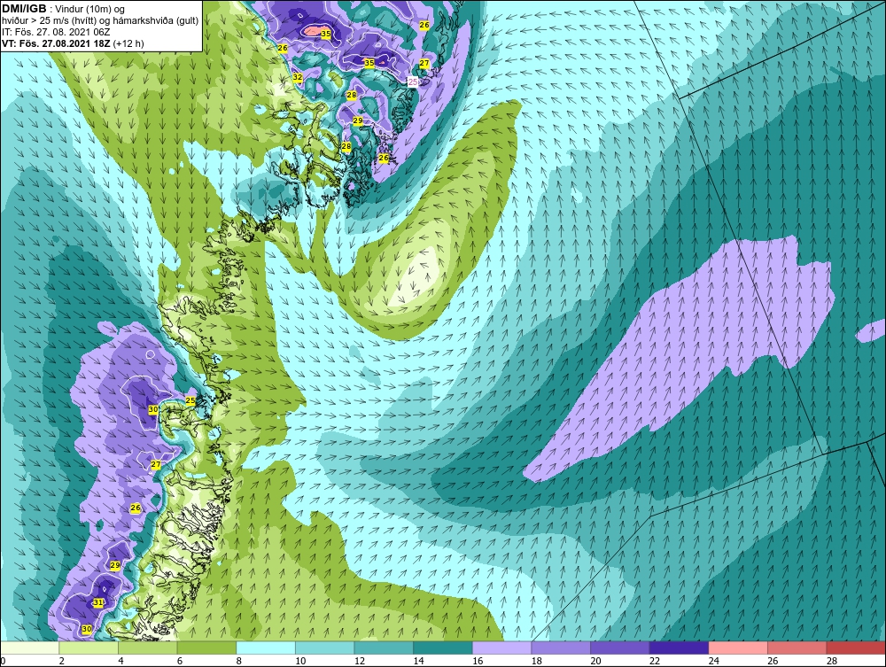The height and width of the screenshot is (667, 886).
Task: Click the legend scale number '16'
Action: [x=478, y=661]
